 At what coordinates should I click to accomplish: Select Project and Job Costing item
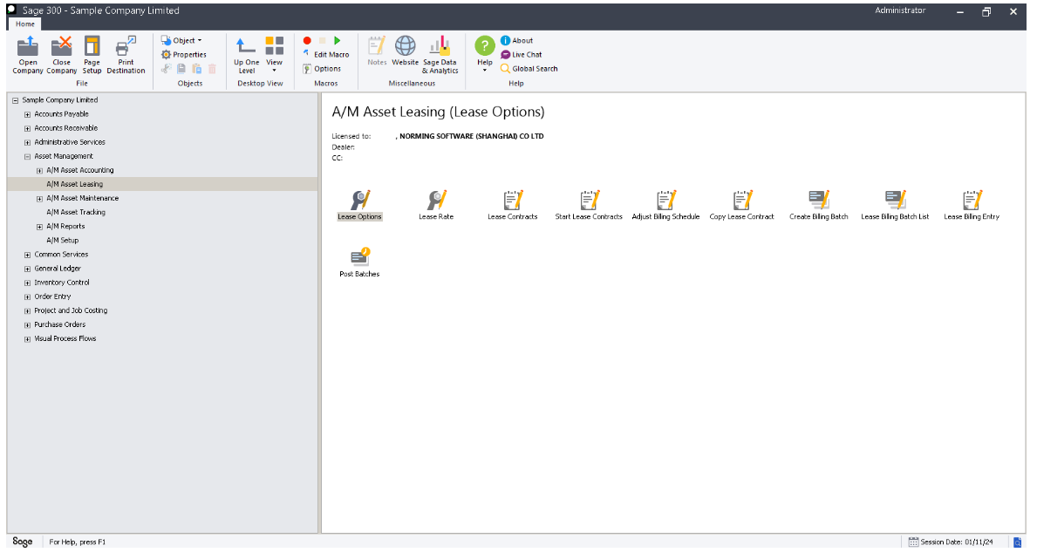[71, 310]
